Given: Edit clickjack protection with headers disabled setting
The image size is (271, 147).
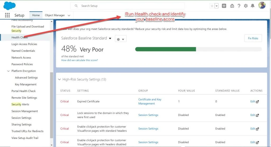Looking at the screenshot, I should coord(255,142).
